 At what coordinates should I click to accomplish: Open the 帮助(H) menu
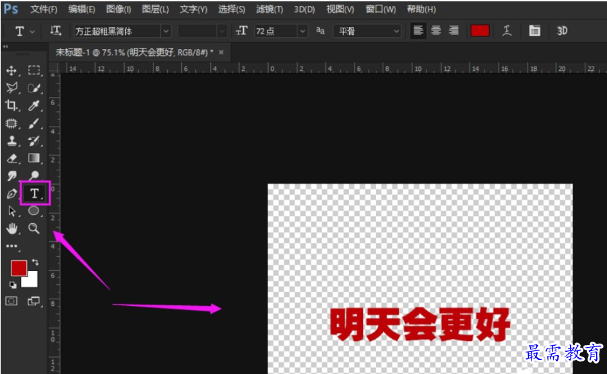click(x=421, y=9)
